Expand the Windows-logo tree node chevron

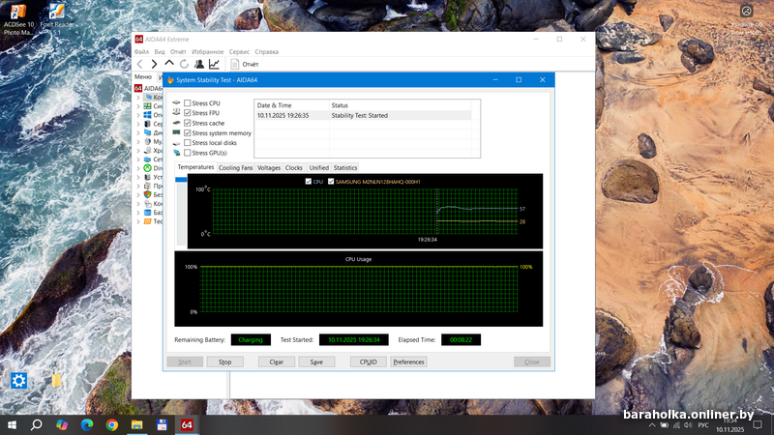tap(138, 115)
